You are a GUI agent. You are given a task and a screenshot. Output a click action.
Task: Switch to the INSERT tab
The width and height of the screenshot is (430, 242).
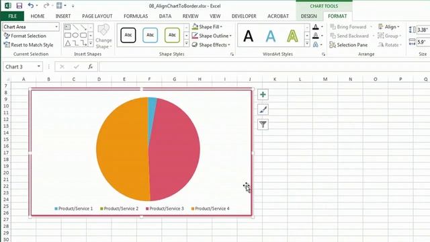pos(63,16)
